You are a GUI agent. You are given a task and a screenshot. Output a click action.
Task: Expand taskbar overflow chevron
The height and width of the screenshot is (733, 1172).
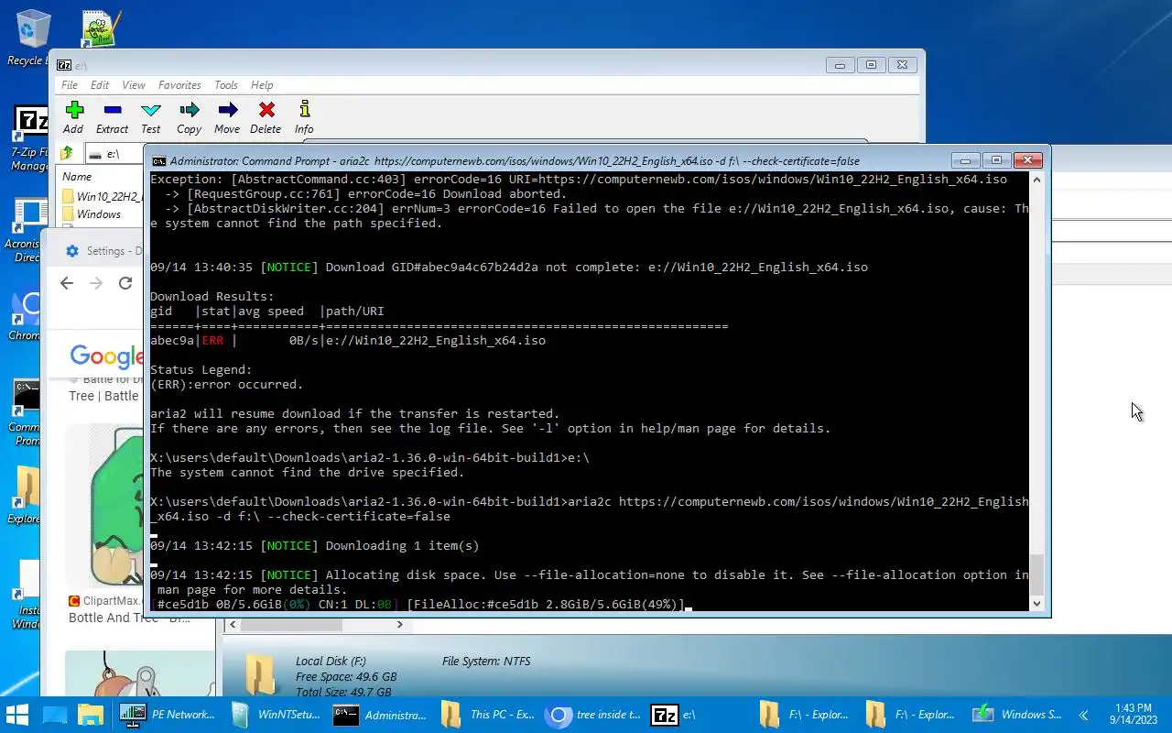point(1083,715)
